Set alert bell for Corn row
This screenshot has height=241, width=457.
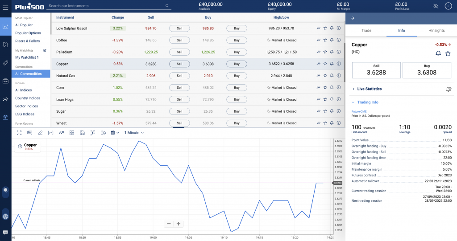[x=332, y=87]
